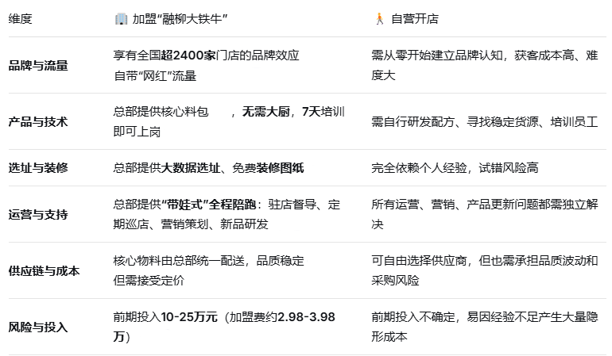Screen dimensions: 612x356
Task: Click row label 选址与装修
Action: pyautogui.click(x=38, y=168)
